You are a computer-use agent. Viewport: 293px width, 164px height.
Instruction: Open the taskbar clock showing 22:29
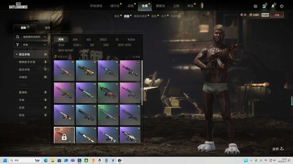282,160
